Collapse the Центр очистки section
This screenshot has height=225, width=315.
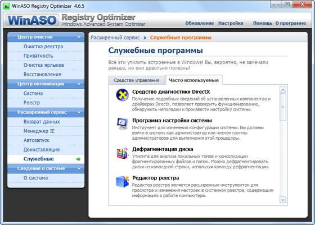click(79, 37)
